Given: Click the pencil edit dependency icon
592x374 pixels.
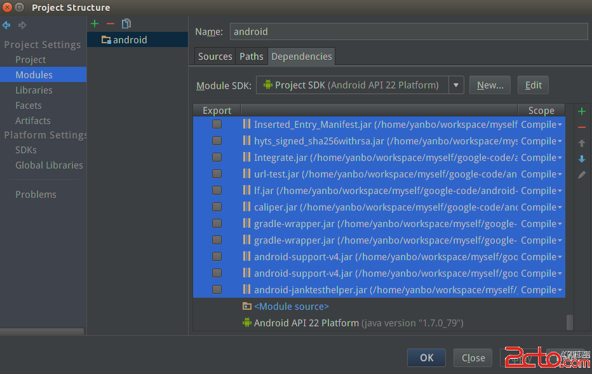Looking at the screenshot, I should pos(581,175).
